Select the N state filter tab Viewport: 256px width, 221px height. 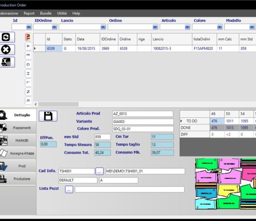point(28,92)
